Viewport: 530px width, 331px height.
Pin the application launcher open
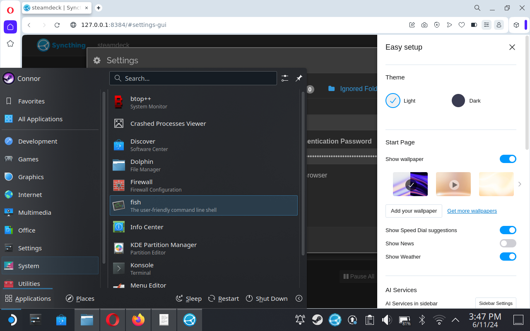click(299, 78)
